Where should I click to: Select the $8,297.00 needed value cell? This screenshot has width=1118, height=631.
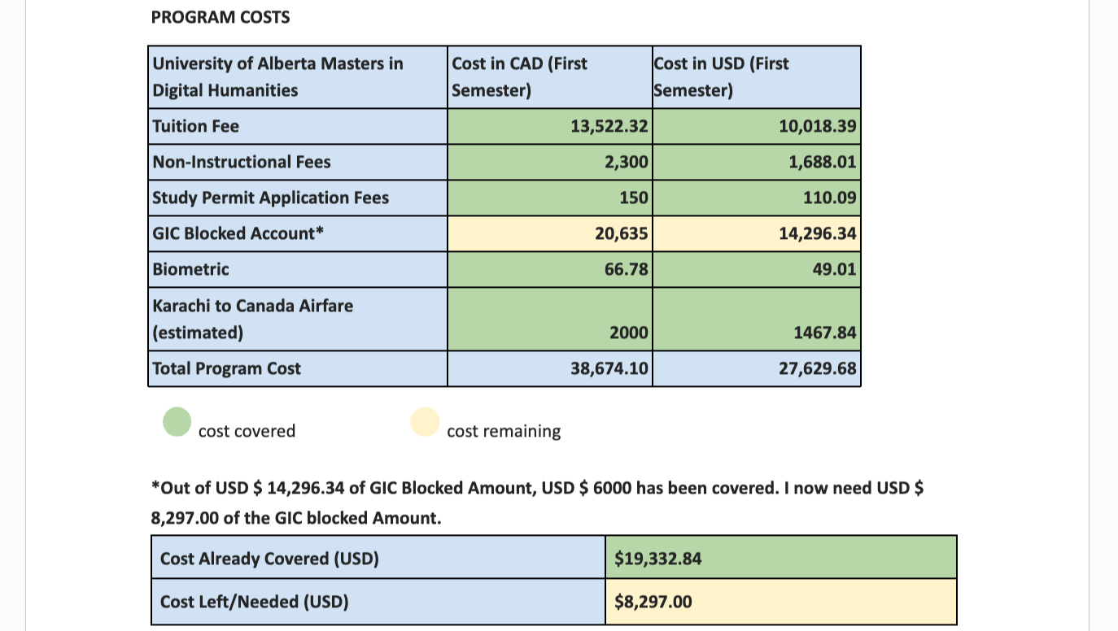[x=781, y=602]
